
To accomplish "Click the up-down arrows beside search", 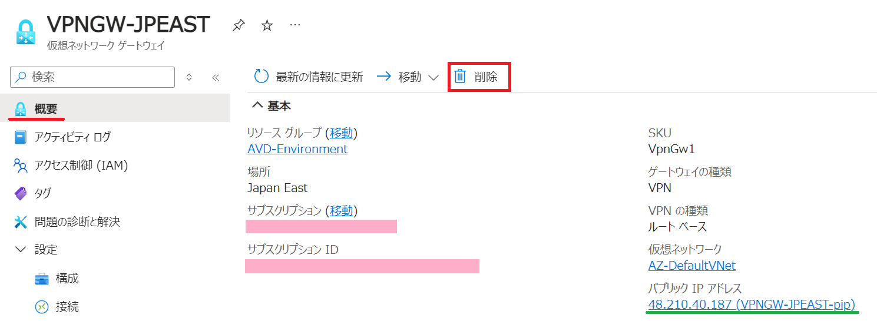I will 189,77.
